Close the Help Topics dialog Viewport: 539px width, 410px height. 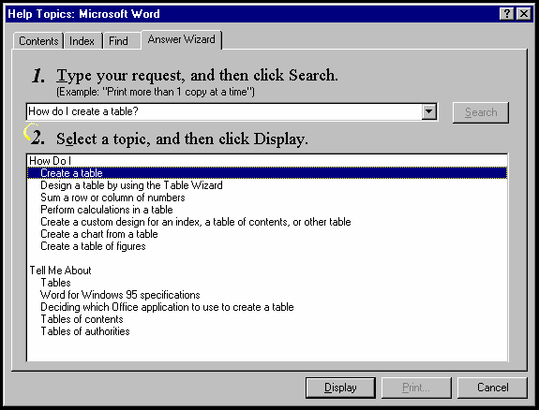point(524,14)
